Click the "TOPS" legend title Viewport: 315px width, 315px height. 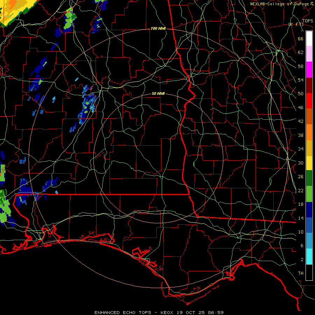[x=308, y=21]
